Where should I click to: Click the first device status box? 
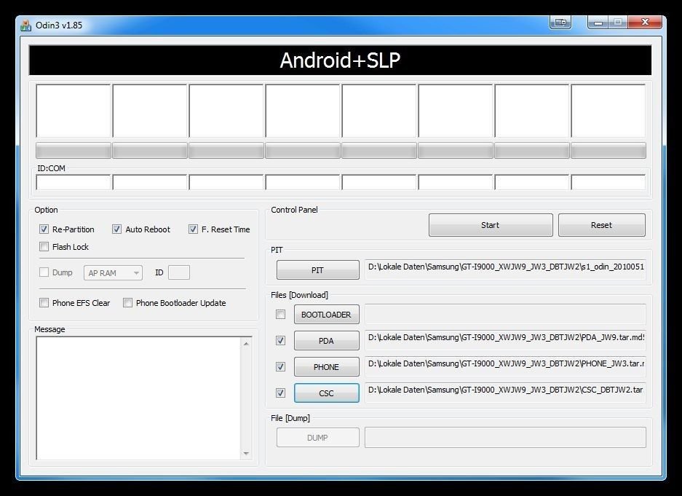(x=74, y=111)
